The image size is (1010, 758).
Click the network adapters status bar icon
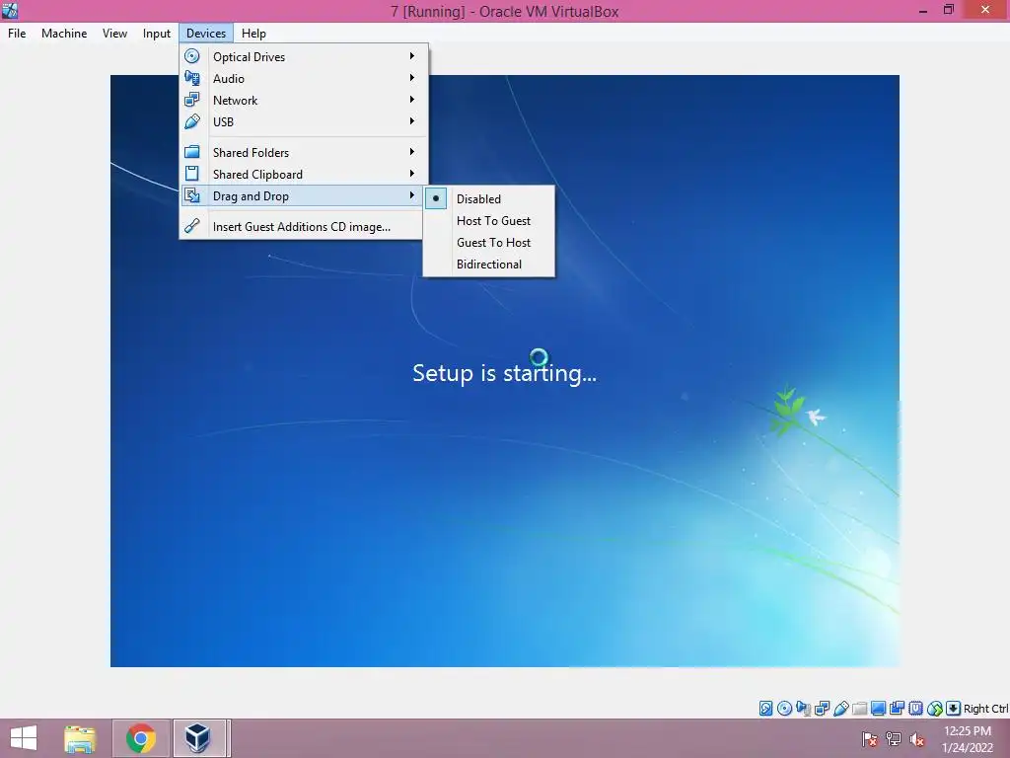[822, 709]
